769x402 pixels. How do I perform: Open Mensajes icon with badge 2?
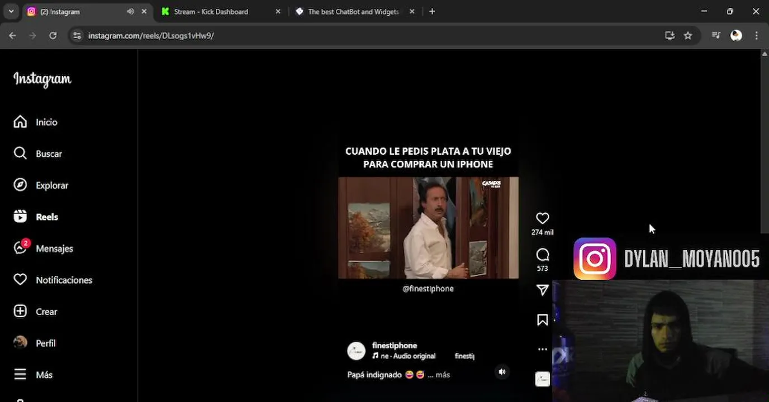[x=21, y=247]
